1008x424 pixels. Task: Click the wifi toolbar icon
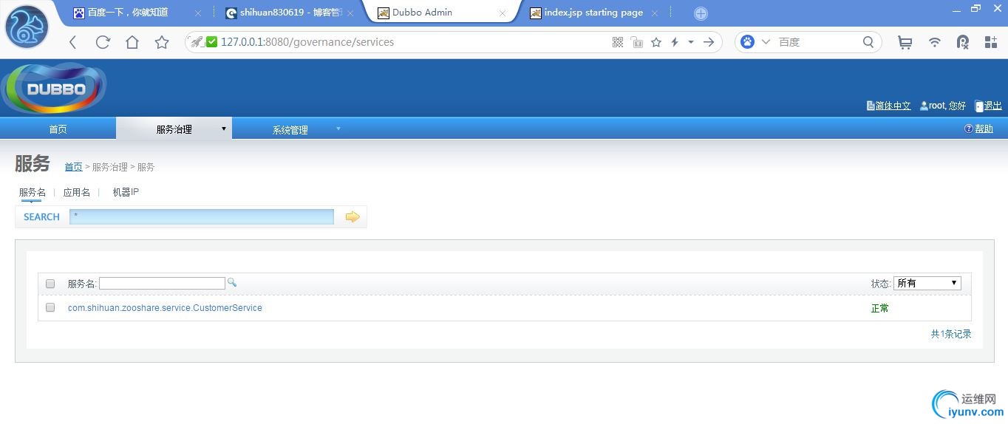[935, 42]
